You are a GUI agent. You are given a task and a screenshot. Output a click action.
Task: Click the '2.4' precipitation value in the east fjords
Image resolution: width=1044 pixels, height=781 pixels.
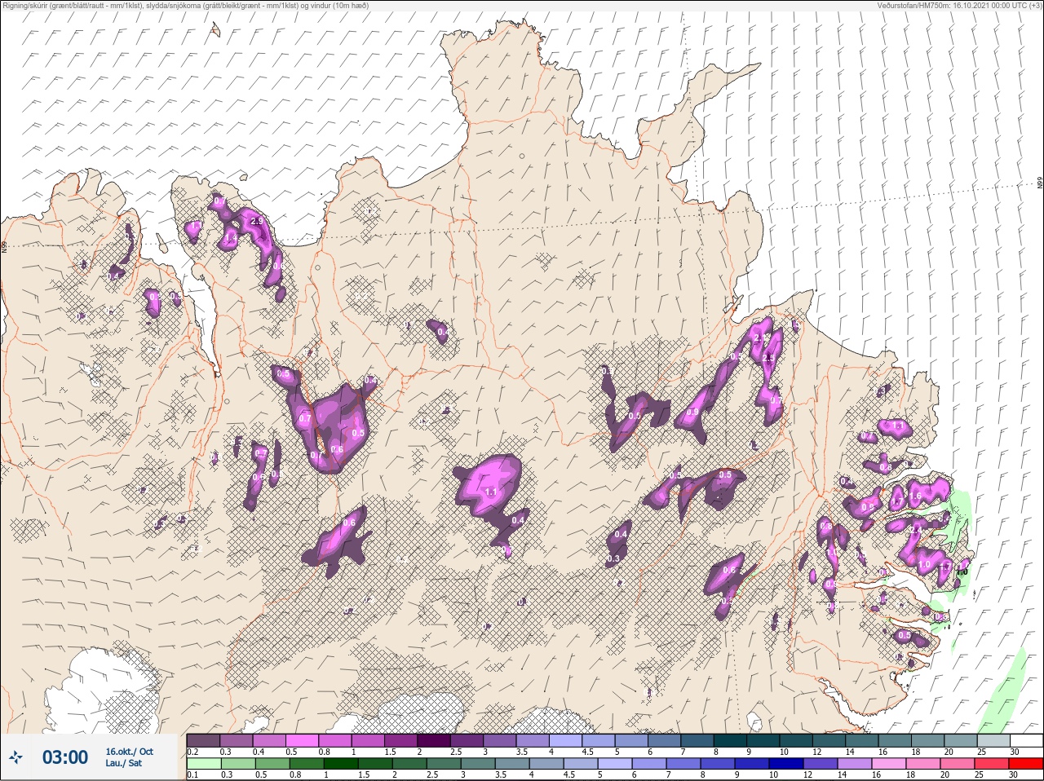(917, 530)
